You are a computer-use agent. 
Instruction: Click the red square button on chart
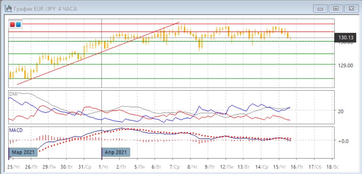point(12,25)
